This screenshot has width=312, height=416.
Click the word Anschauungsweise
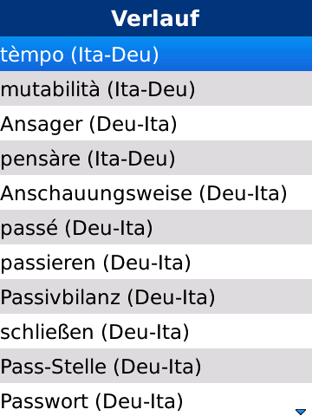pyautogui.click(x=96, y=194)
